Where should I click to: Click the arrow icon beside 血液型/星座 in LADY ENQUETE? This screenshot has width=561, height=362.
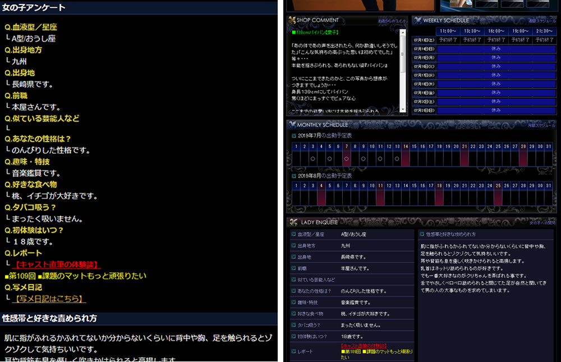tap(293, 234)
